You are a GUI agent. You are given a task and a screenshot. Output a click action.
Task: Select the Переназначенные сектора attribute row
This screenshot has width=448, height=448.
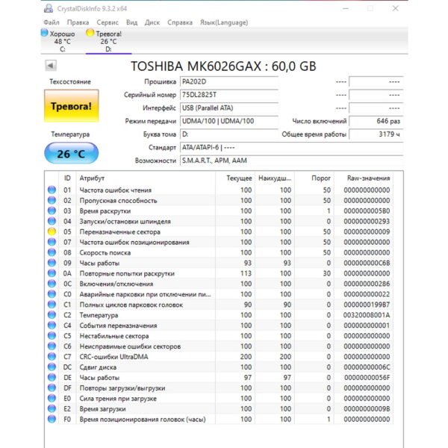(x=219, y=231)
